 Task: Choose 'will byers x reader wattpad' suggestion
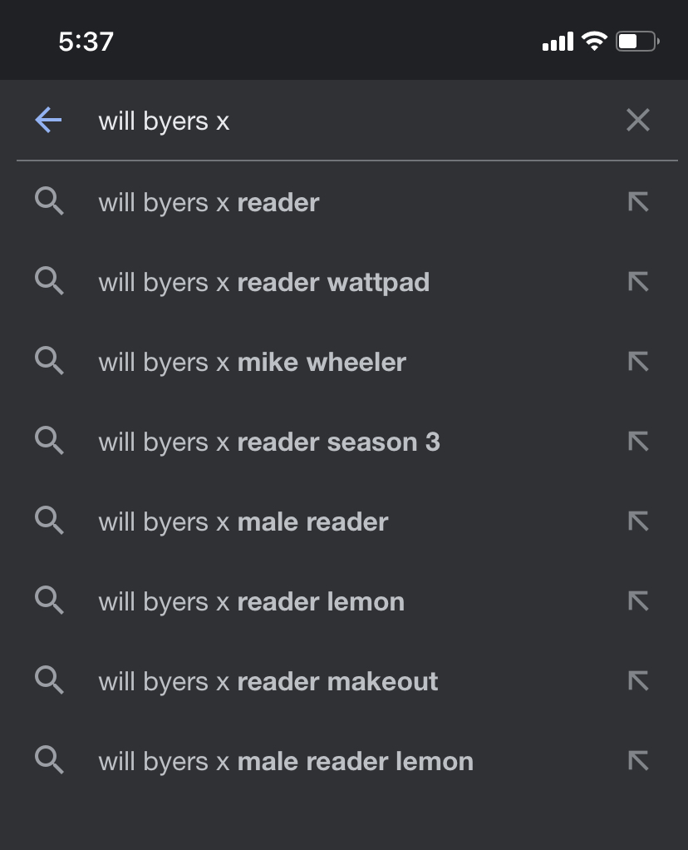[x=264, y=282]
